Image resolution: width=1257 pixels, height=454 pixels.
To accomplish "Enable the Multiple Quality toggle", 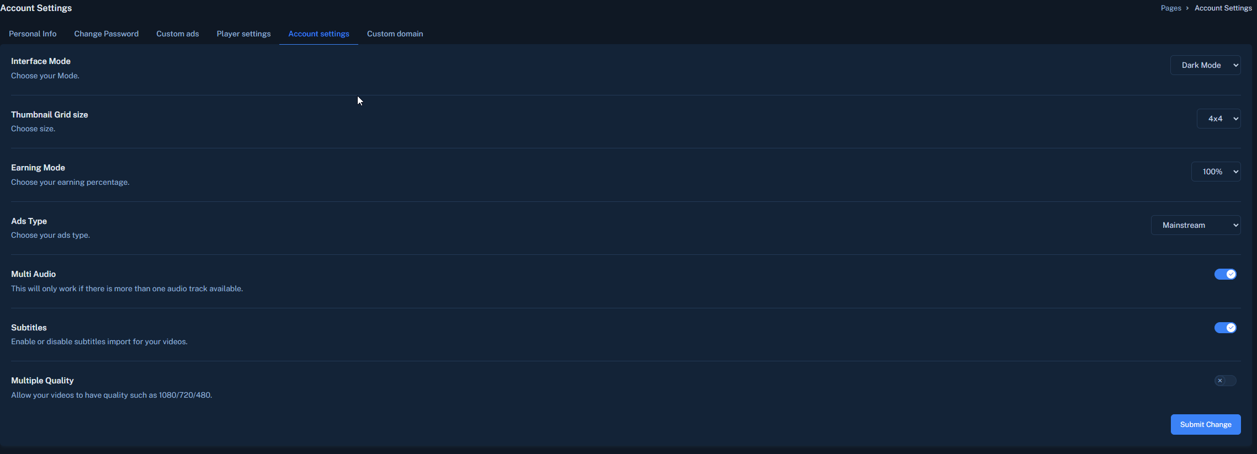I will [x=1225, y=381].
